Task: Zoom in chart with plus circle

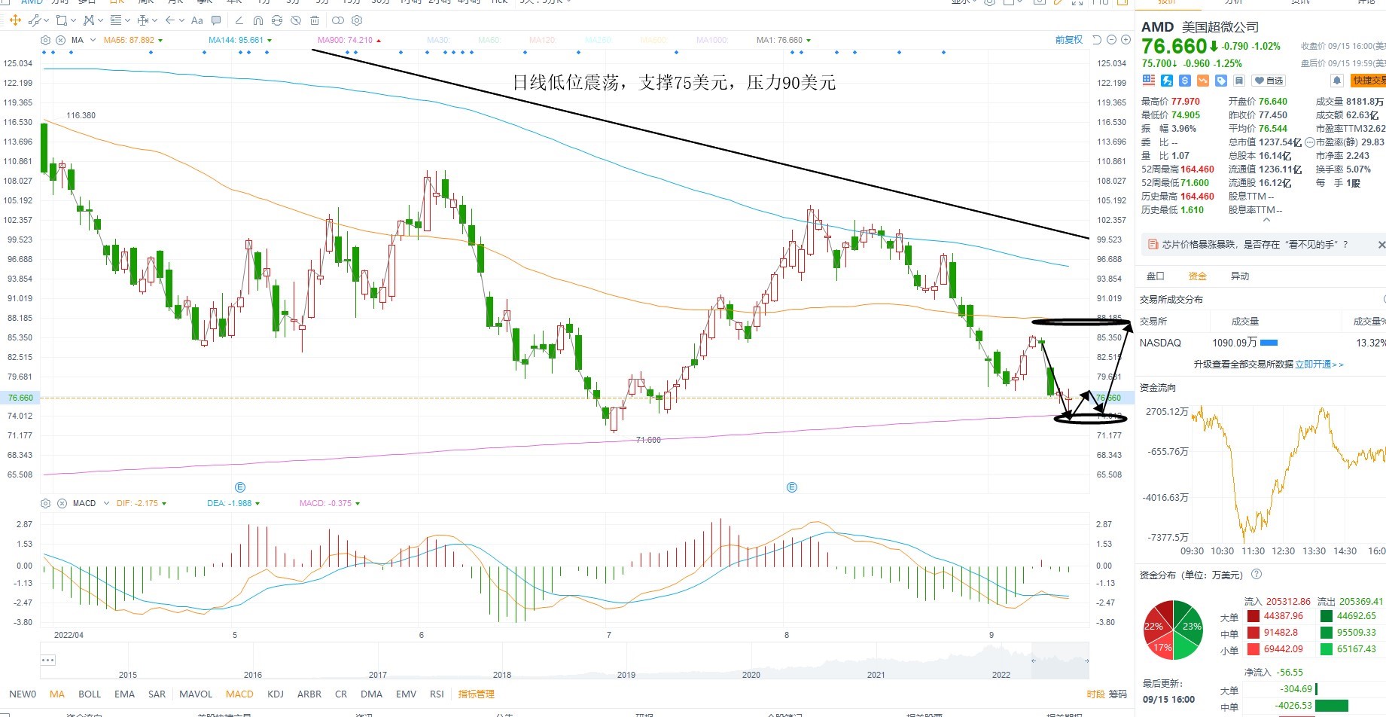Action: [x=1126, y=39]
